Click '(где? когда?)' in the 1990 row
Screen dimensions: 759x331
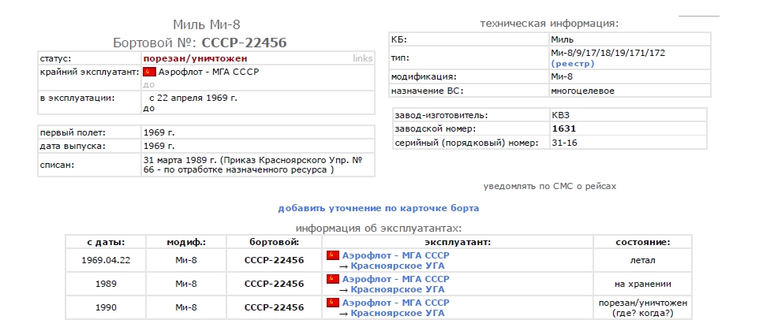click(x=643, y=313)
